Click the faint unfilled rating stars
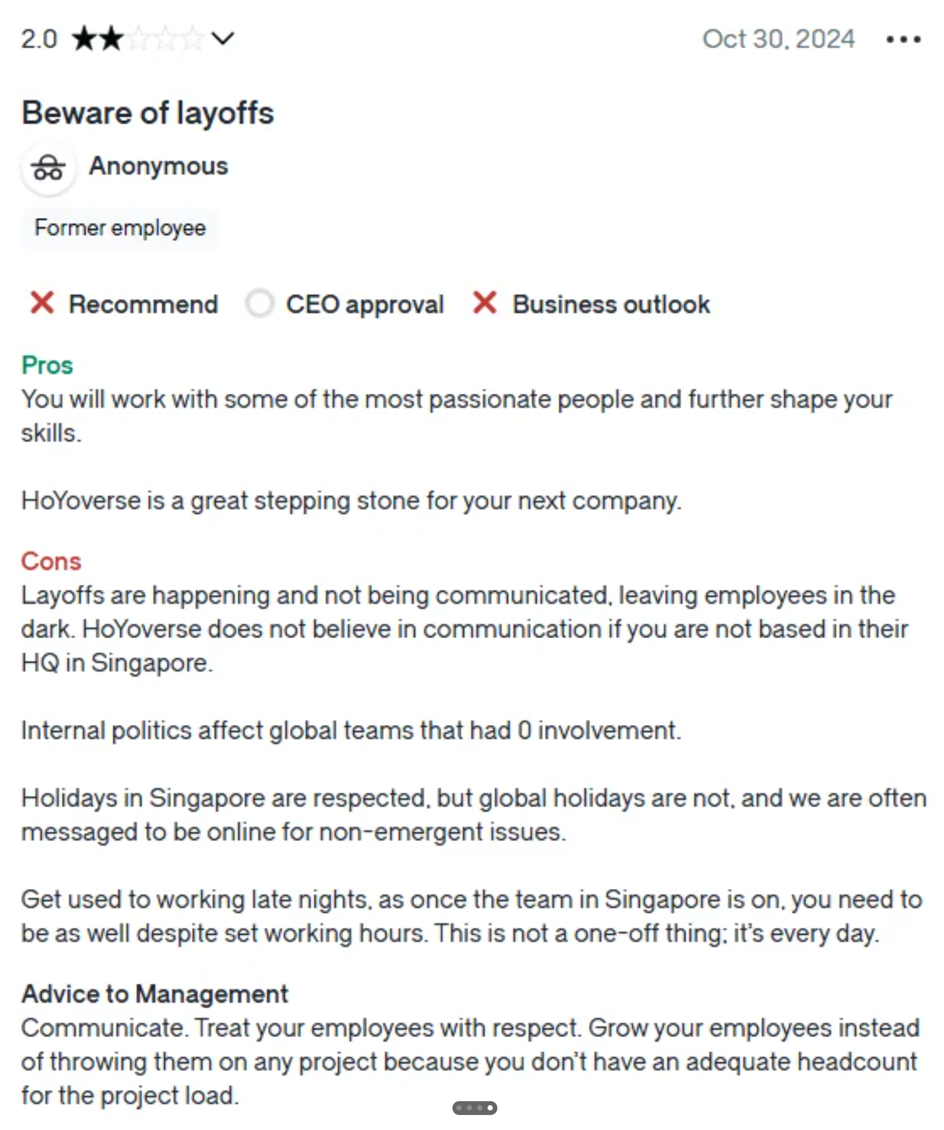 [165, 39]
